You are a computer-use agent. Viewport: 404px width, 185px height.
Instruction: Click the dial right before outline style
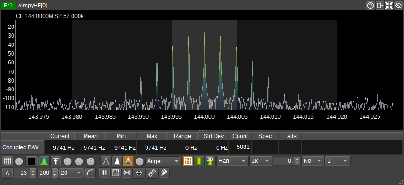pos(91,161)
